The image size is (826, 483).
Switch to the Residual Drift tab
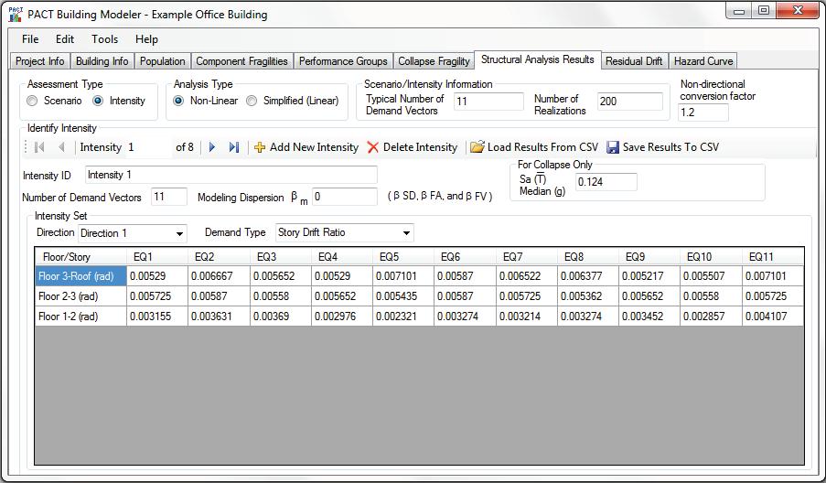pos(634,61)
